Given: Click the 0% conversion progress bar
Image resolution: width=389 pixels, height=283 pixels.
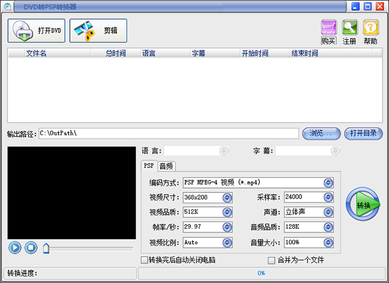Looking at the screenshot, I should (x=261, y=273).
